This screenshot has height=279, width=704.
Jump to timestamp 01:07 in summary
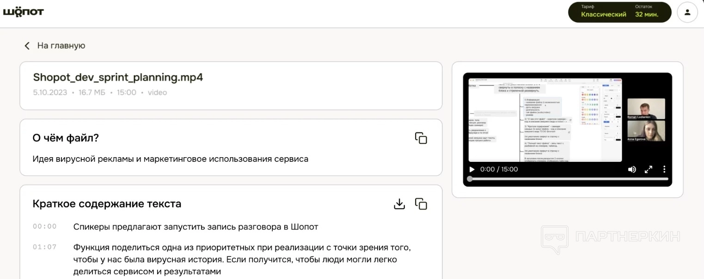[45, 247]
